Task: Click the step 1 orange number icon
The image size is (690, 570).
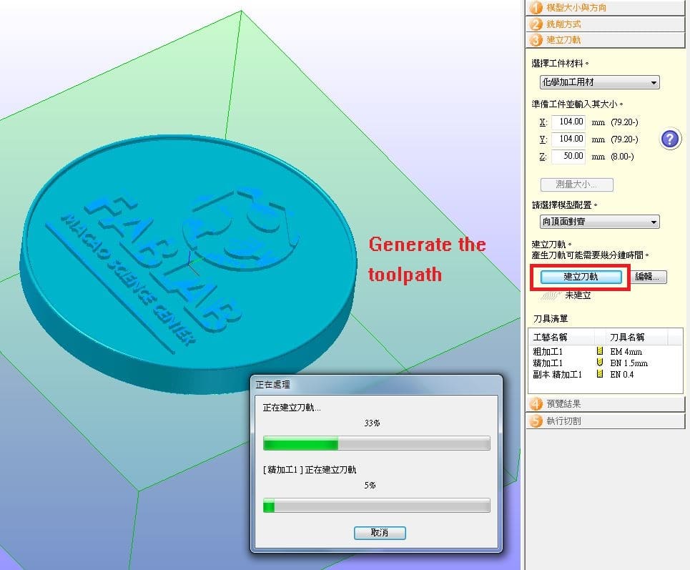Action: (x=536, y=8)
